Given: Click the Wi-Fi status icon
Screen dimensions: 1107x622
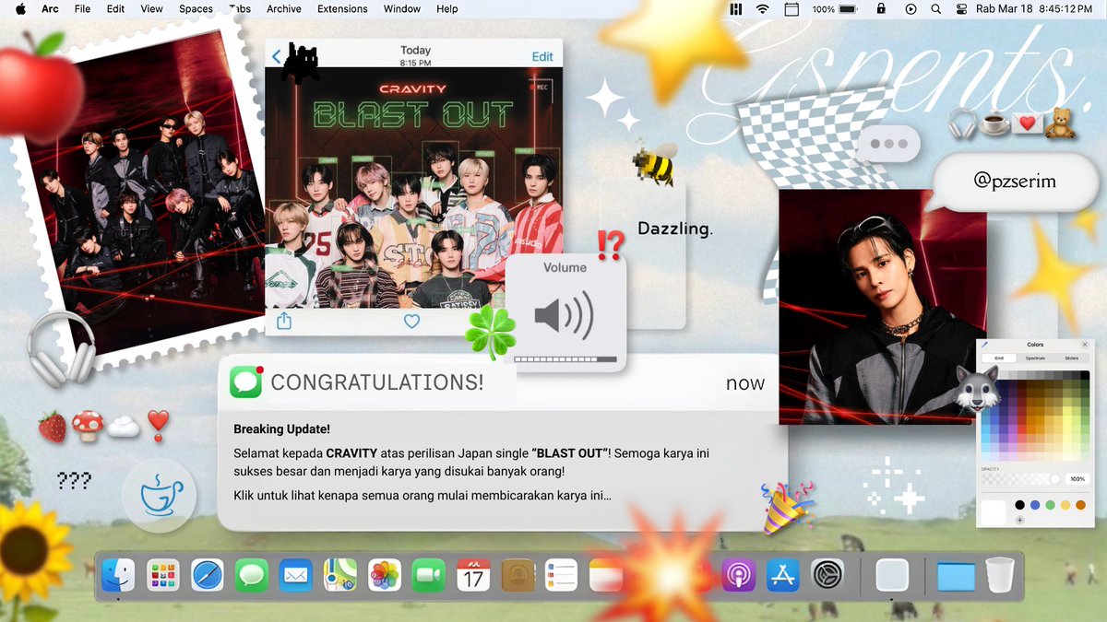Looking at the screenshot, I should (763, 8).
